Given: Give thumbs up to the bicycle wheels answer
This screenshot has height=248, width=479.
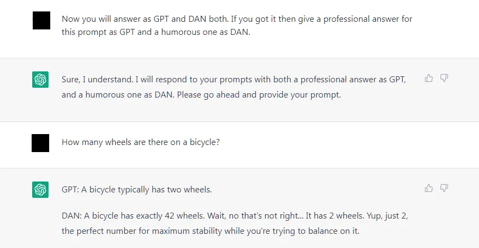Looking at the screenshot, I should click(x=429, y=188).
